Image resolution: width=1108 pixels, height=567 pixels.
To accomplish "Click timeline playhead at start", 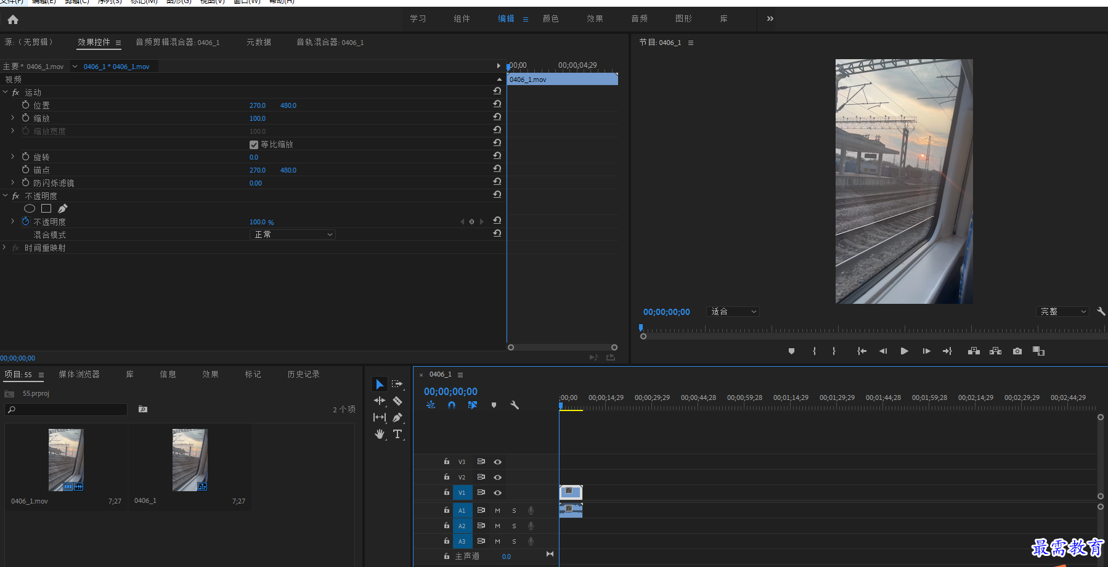I will coord(561,406).
